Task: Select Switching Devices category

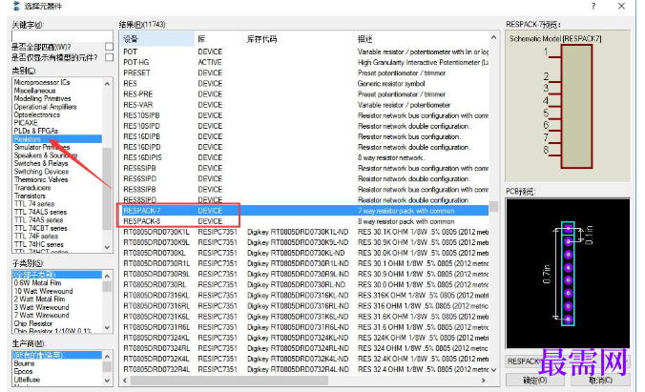Action: 41,172
